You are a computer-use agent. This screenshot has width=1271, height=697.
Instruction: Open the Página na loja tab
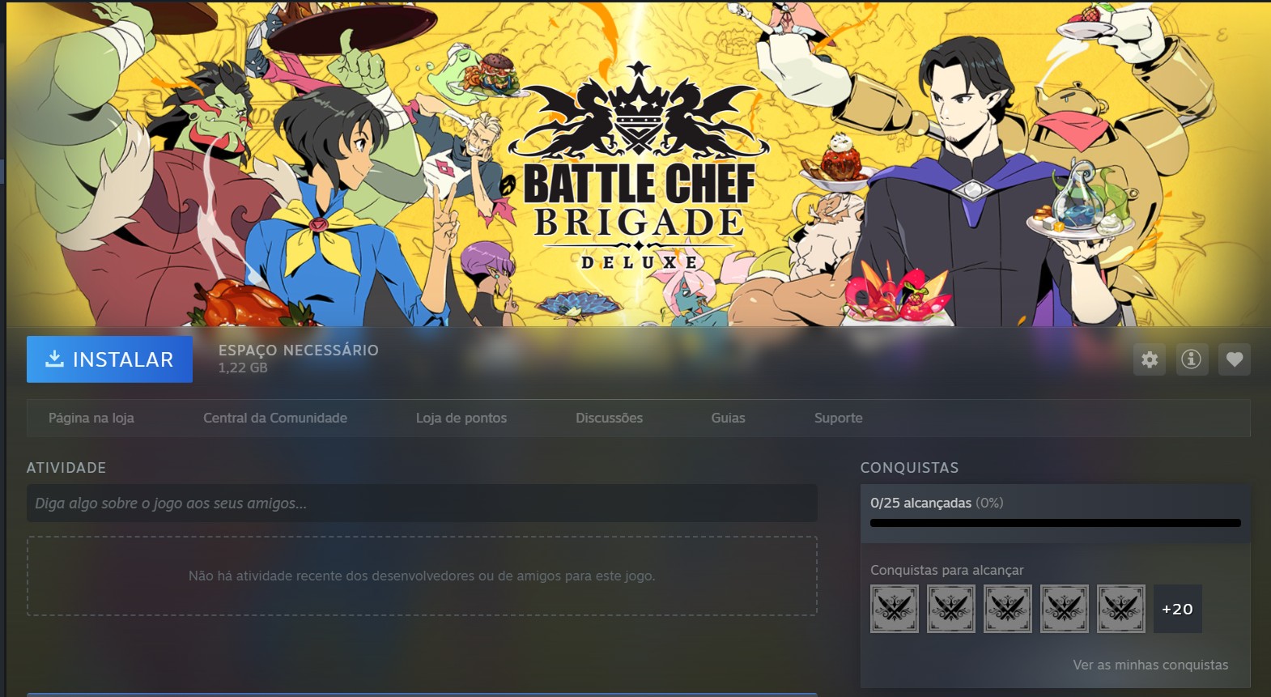(91, 418)
